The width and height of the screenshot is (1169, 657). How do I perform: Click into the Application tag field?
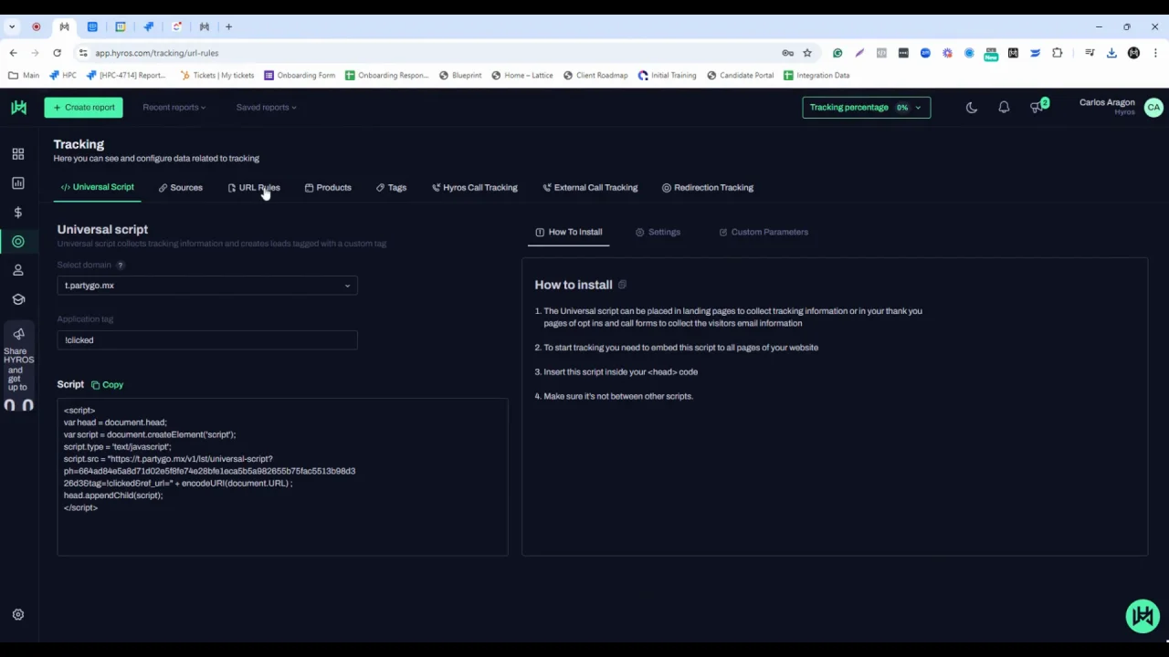pyautogui.click(x=207, y=340)
